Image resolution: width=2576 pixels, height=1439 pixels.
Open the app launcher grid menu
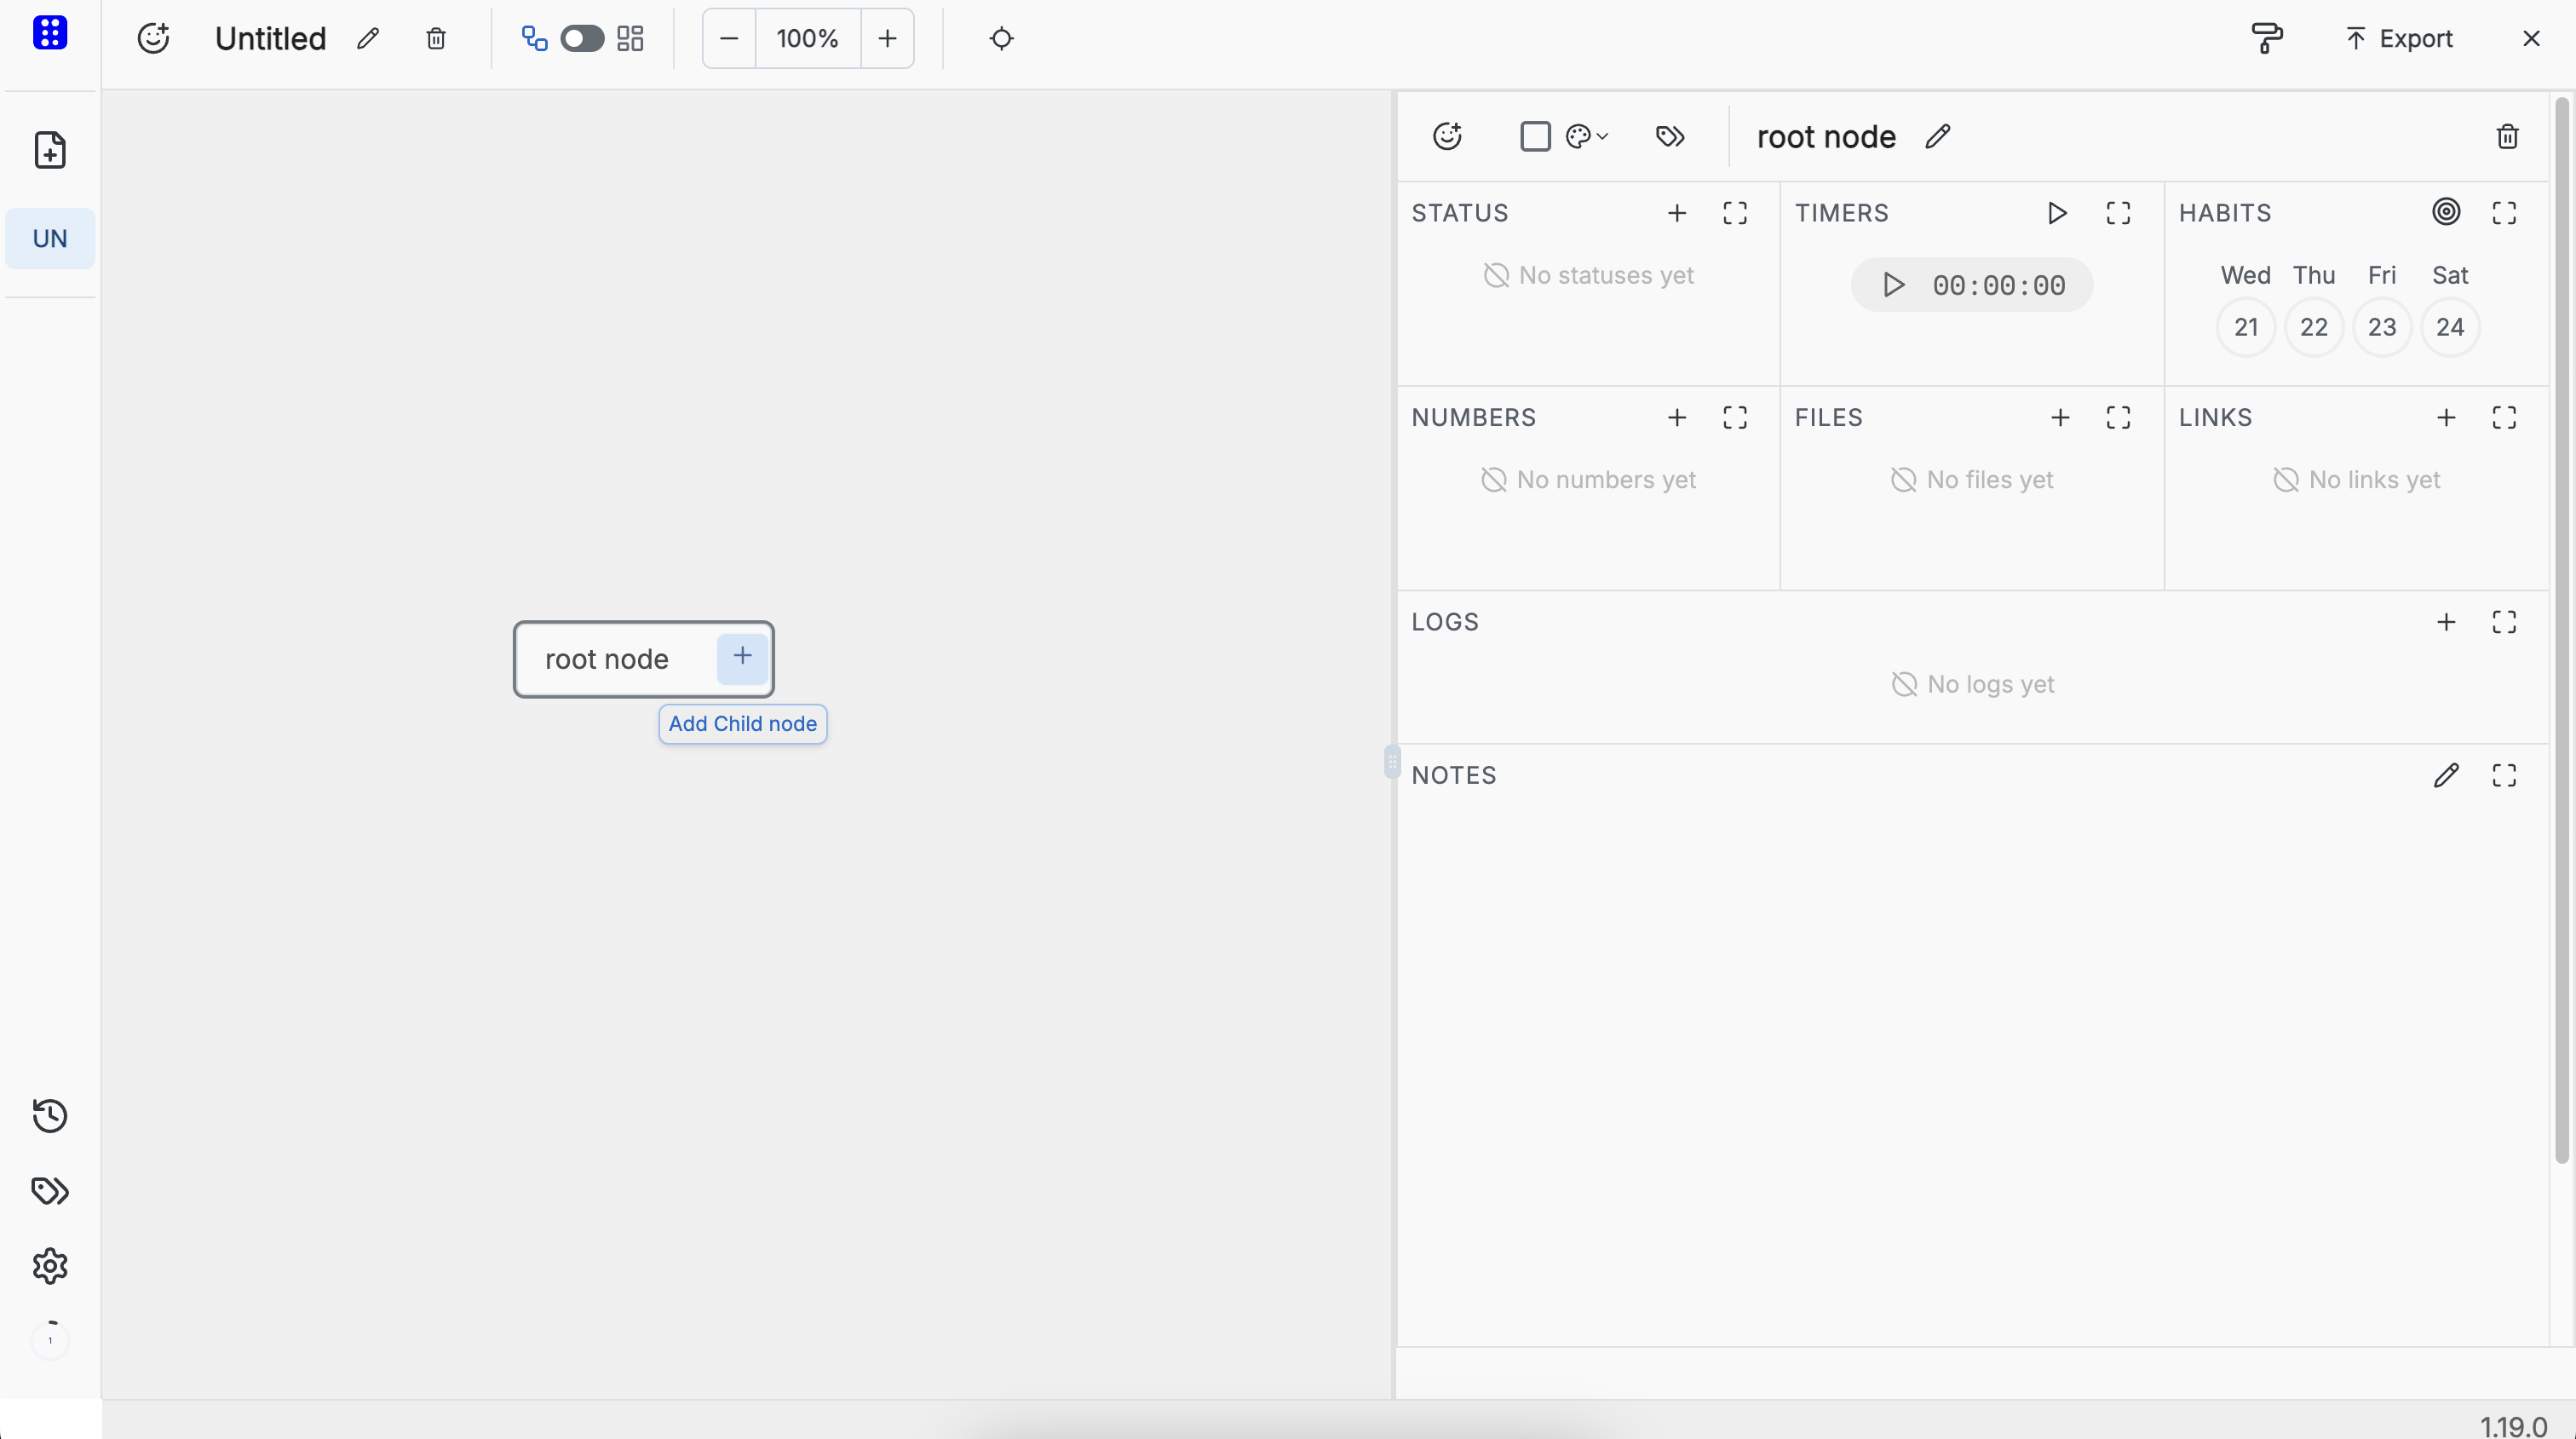[50, 32]
